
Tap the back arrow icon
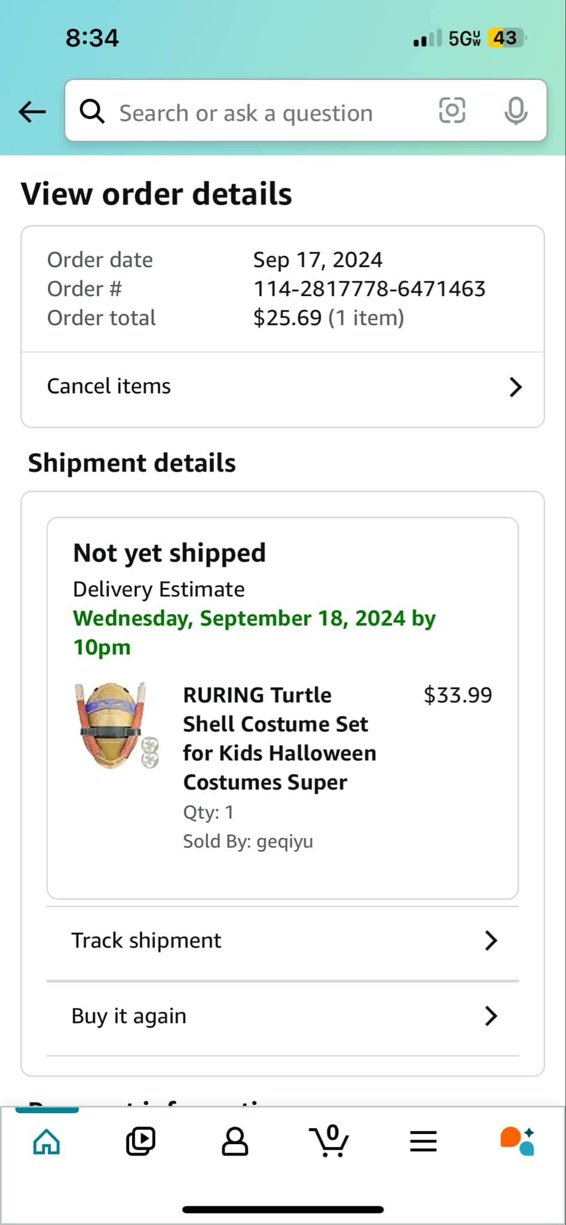pos(32,111)
